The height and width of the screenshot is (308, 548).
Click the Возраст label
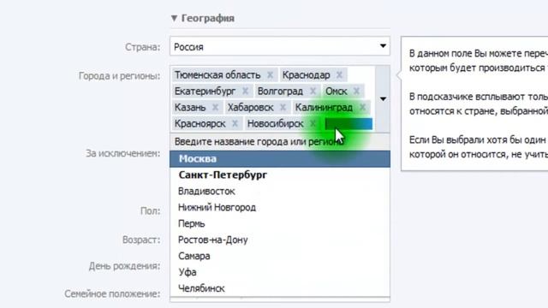pyautogui.click(x=141, y=240)
